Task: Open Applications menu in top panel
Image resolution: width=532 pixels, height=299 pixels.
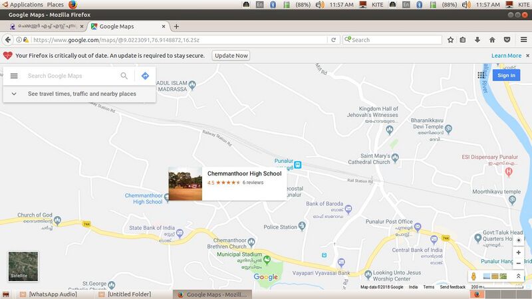Action: coord(27,5)
